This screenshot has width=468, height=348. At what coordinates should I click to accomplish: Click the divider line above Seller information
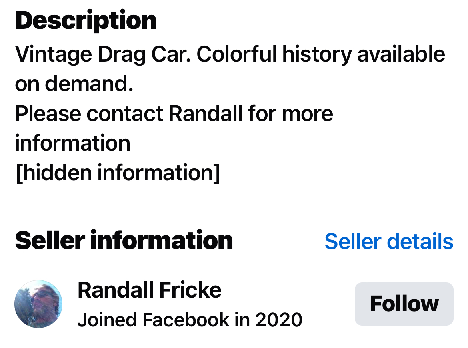234,207
